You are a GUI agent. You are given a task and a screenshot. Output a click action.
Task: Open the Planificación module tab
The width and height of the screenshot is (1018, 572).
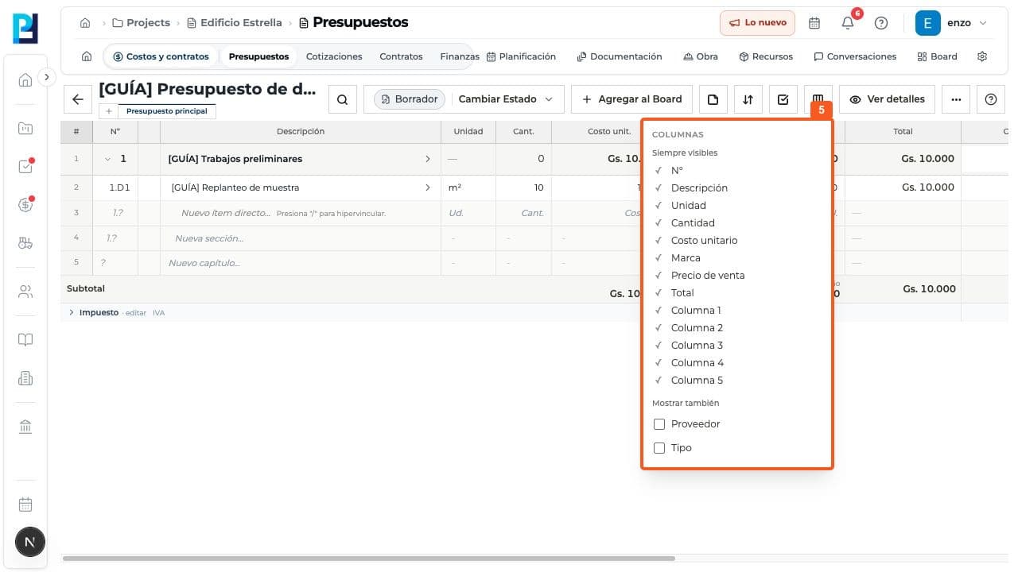click(x=521, y=56)
